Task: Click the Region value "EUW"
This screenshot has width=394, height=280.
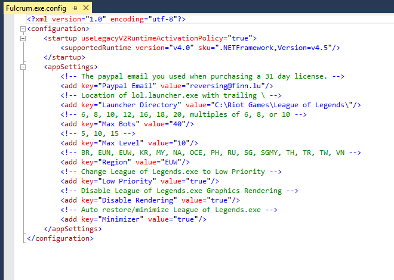Action: click(x=171, y=162)
